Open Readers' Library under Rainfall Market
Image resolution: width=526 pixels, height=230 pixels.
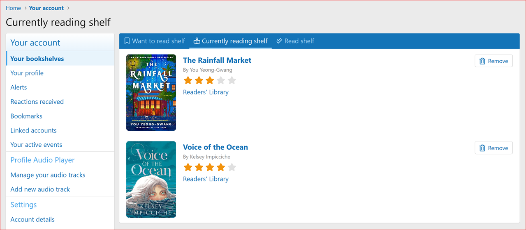[x=206, y=92]
